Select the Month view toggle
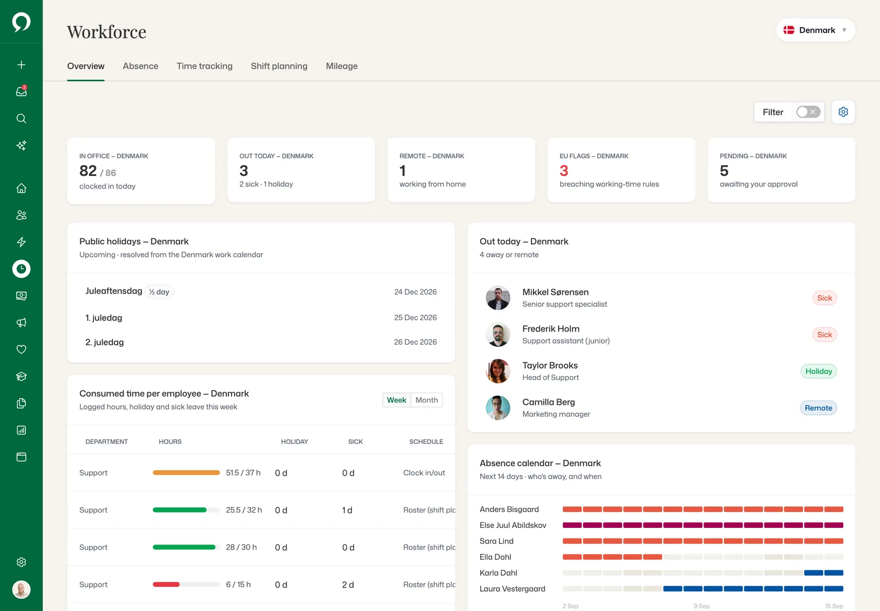880x611 pixels. [427, 400]
